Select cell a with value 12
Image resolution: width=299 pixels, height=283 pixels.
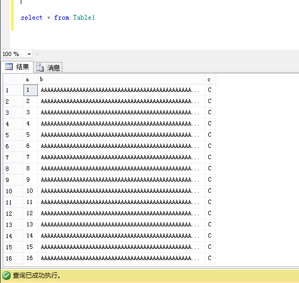coord(30,213)
